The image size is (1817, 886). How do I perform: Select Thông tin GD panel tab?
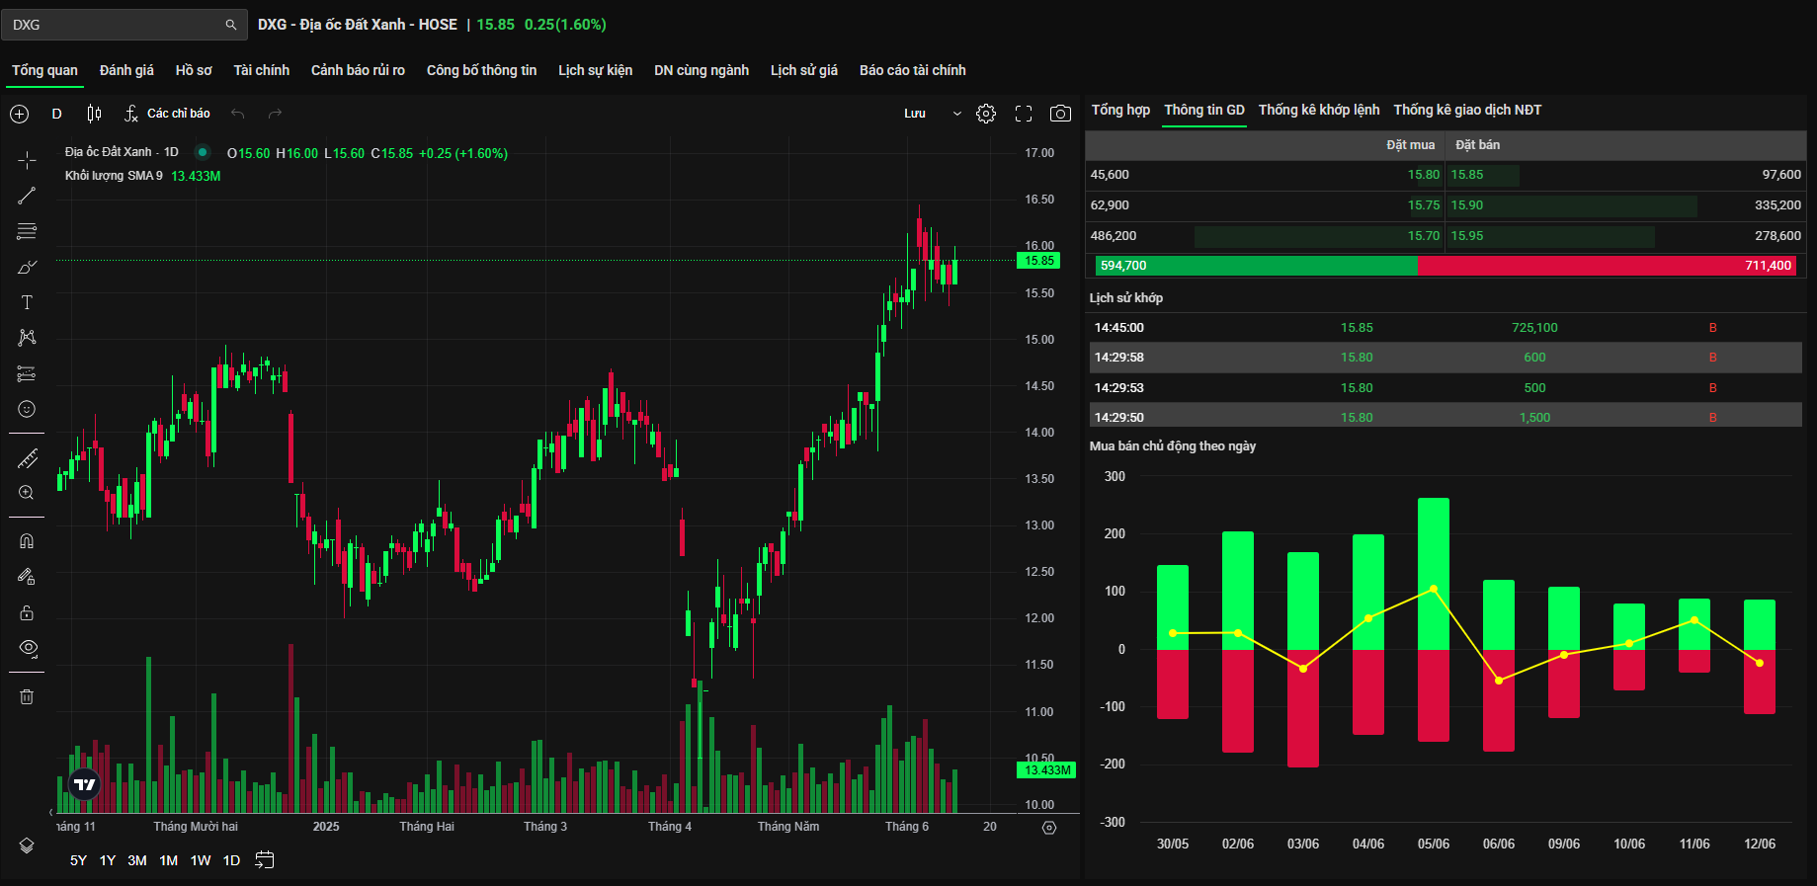[x=1204, y=110]
